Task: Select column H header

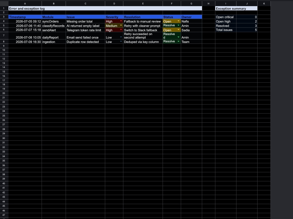Action: pyautogui.click(x=209, y=4)
